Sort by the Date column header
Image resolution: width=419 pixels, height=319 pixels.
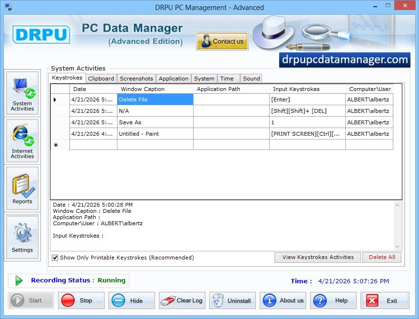click(x=93, y=89)
